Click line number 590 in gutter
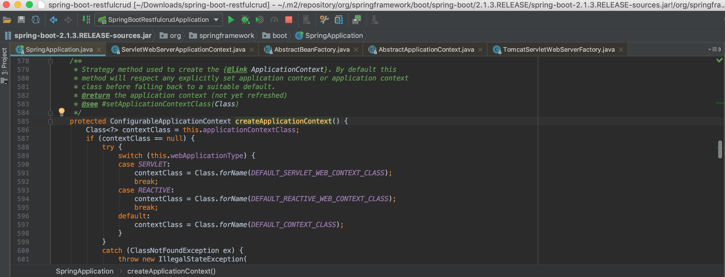Viewport: 725px width, 277px height. 23,164
